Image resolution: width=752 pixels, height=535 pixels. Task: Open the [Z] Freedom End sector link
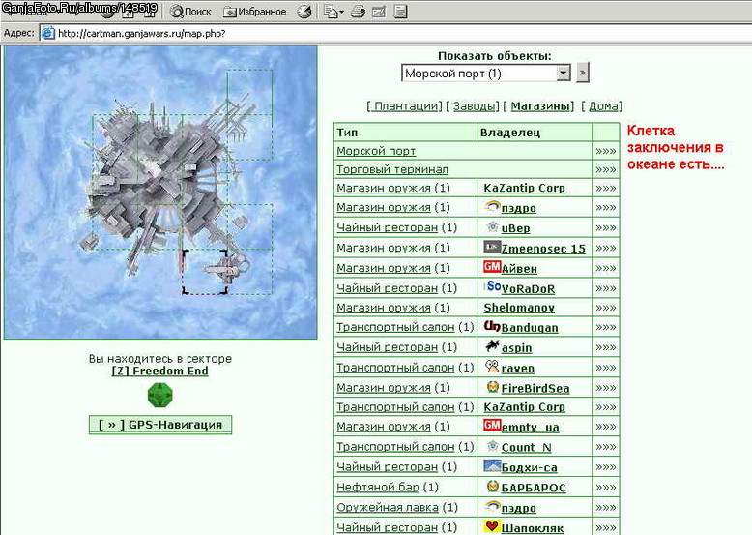tap(159, 371)
